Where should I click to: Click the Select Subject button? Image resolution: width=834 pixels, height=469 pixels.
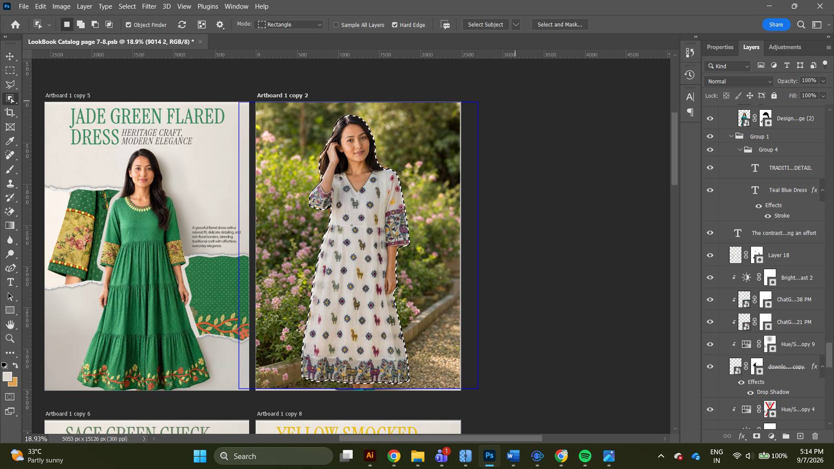486,25
